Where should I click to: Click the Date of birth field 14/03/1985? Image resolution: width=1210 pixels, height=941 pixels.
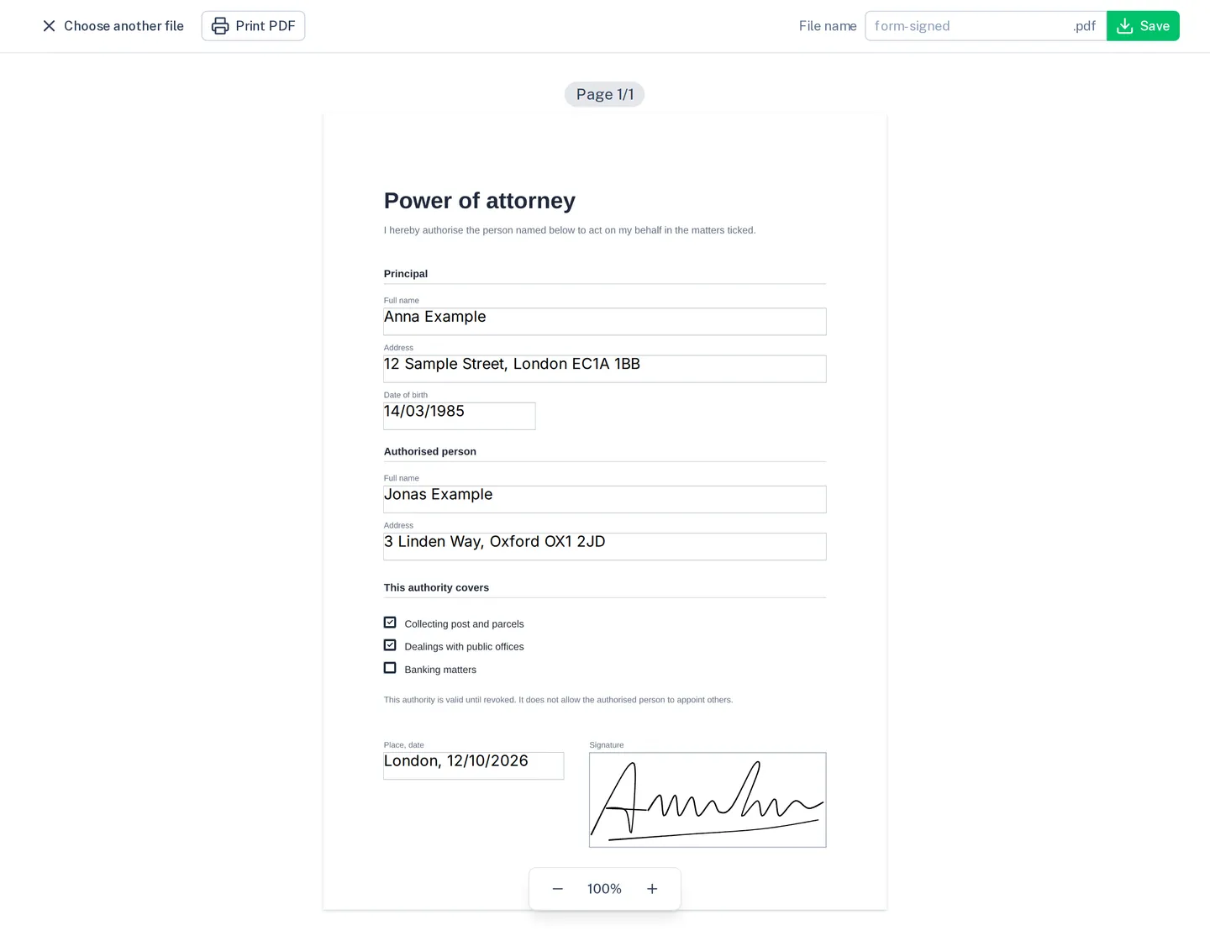coord(460,416)
